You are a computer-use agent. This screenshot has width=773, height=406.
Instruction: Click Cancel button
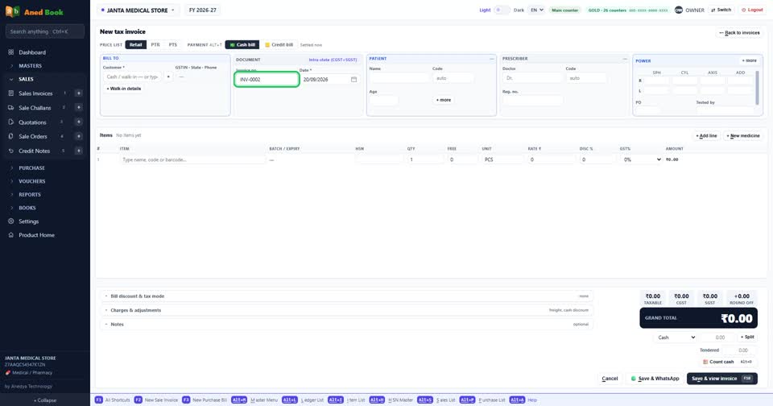point(610,379)
